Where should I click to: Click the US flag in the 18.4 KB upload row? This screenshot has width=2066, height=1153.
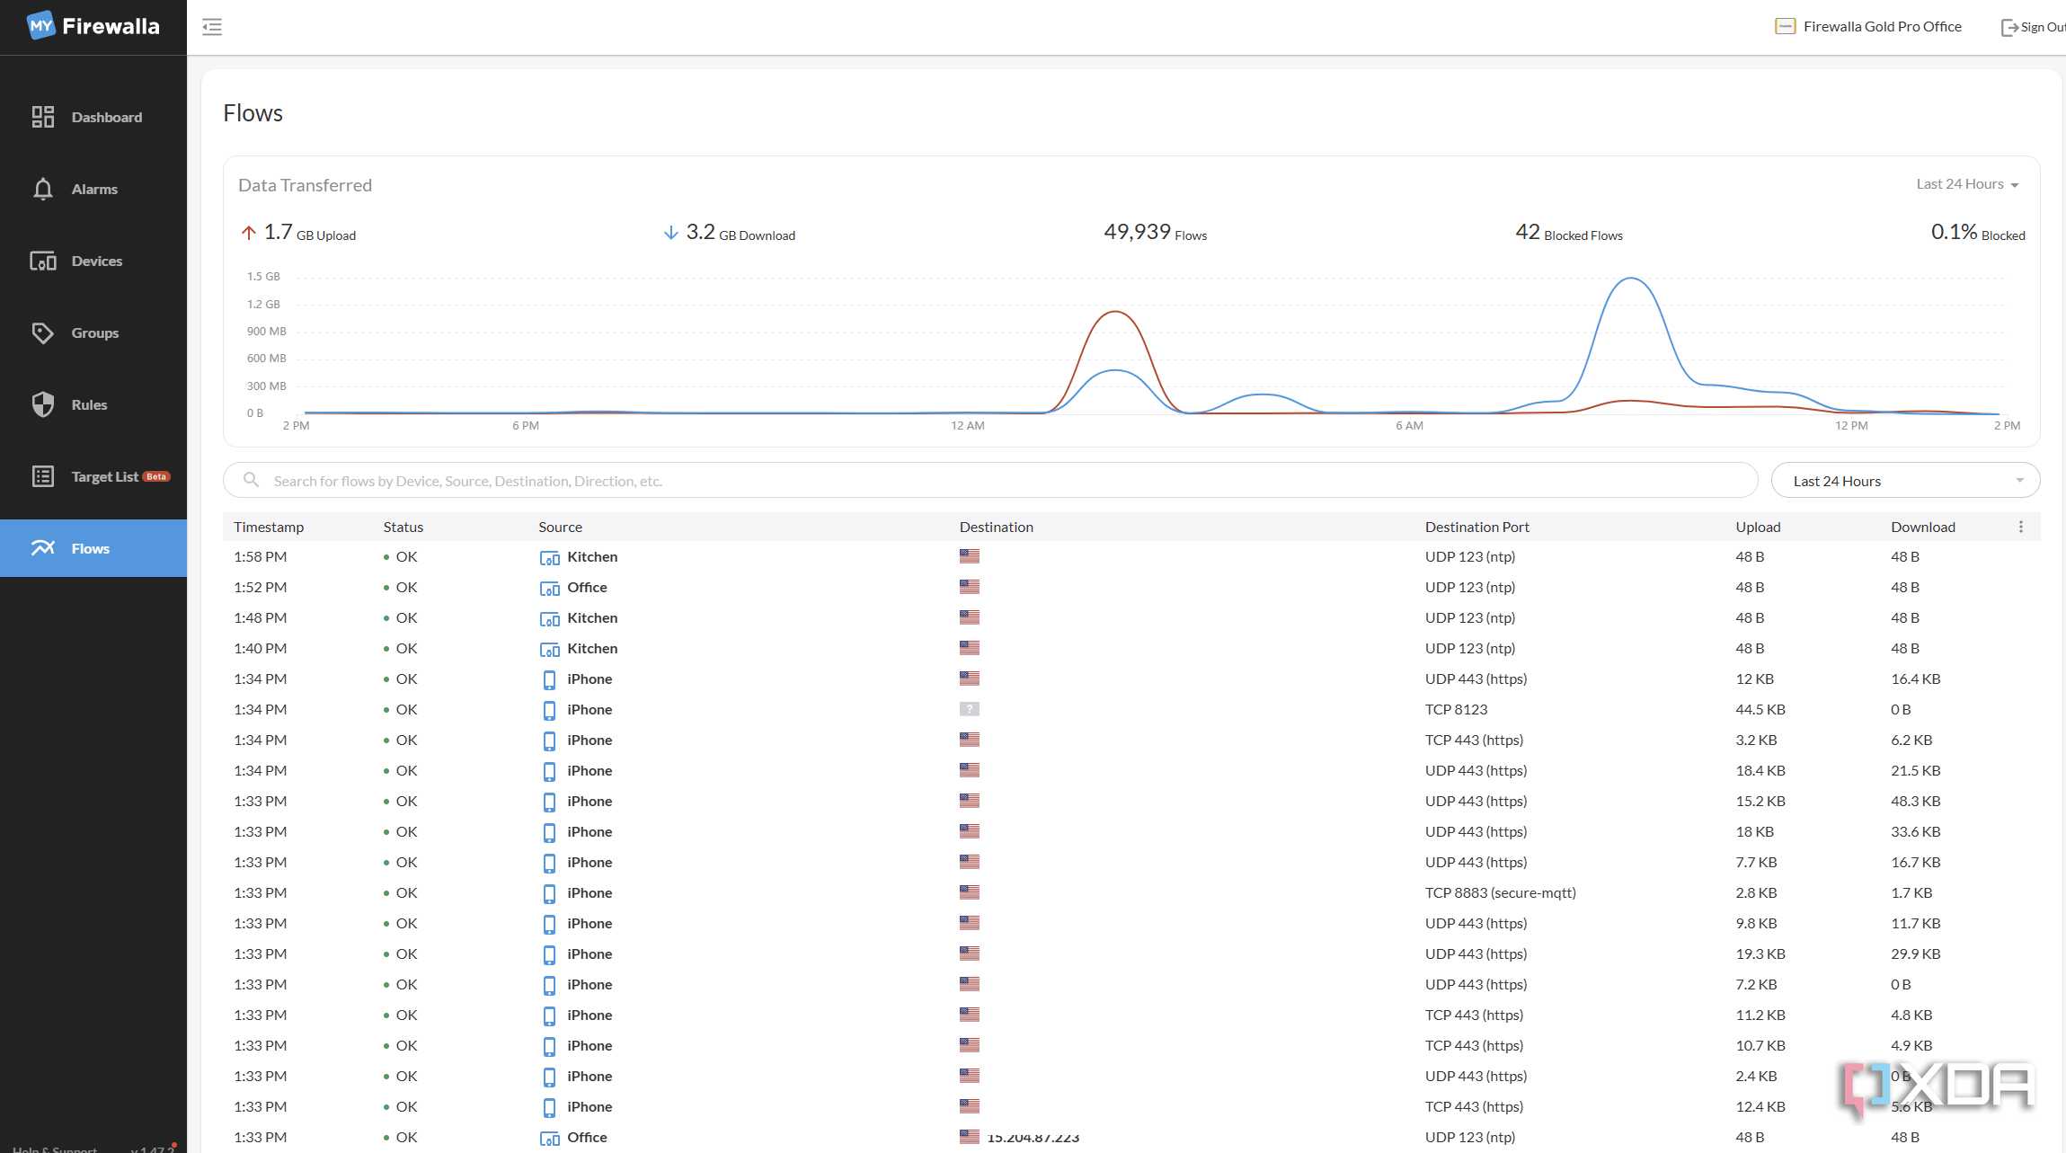pyautogui.click(x=969, y=770)
